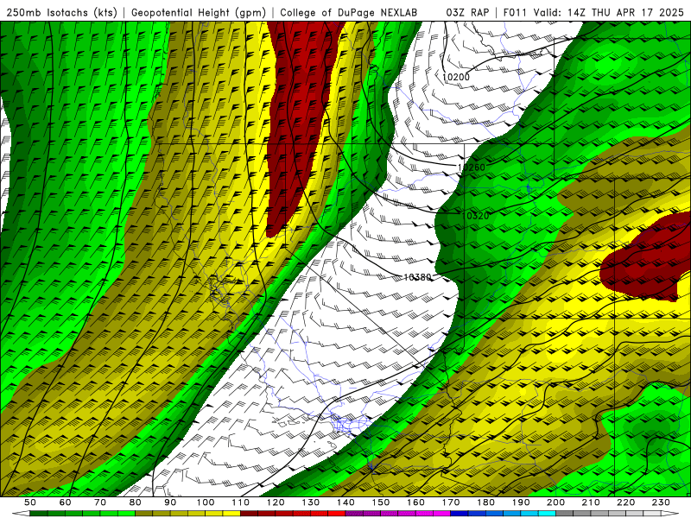
Task: Click the 120 value on the color scale
Action: 276,502
